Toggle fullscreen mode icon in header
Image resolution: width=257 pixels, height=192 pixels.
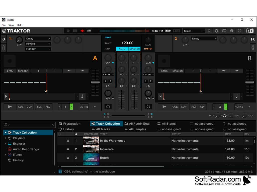[x=239, y=31]
